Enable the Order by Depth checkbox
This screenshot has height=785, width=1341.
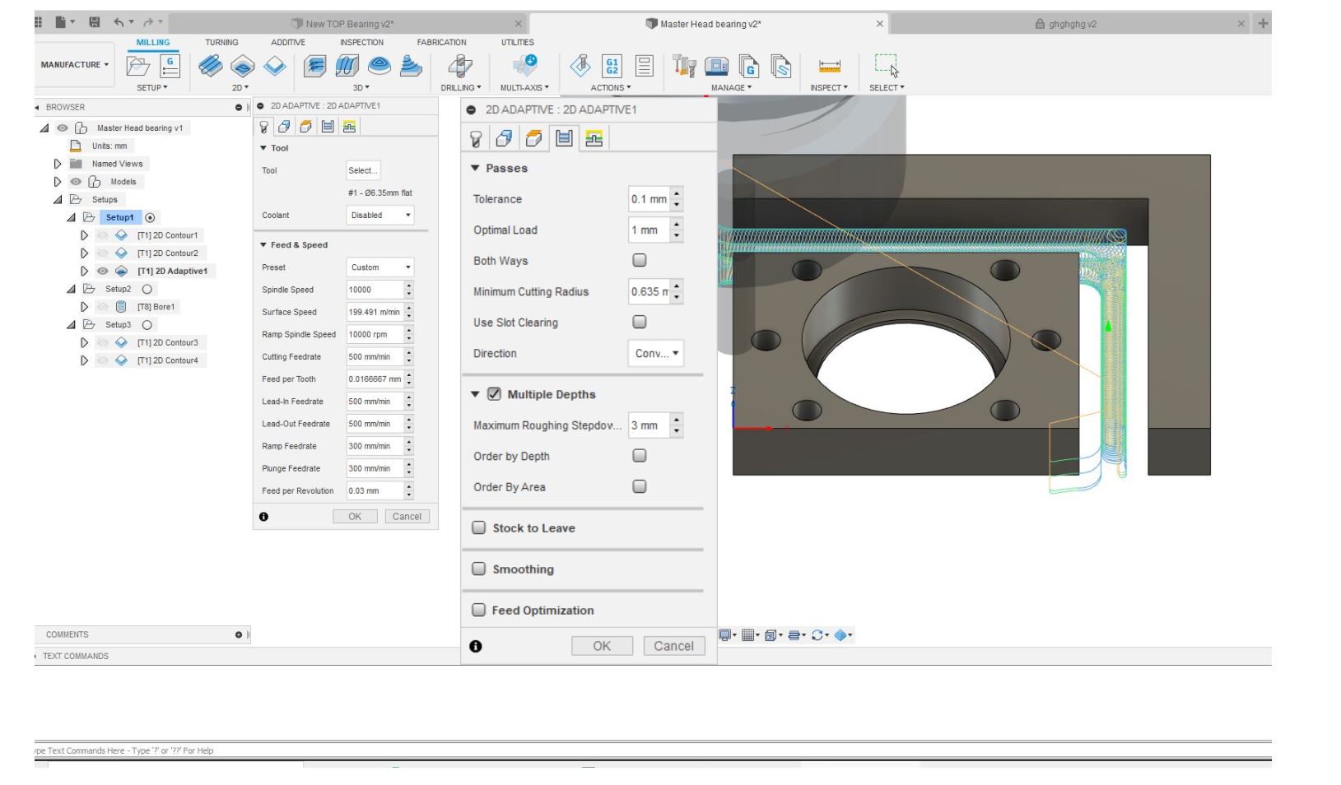coord(640,455)
